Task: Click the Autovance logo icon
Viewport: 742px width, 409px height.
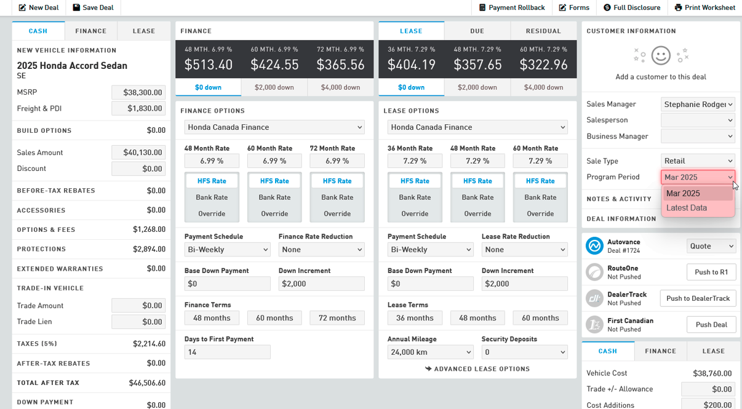Action: [594, 246]
